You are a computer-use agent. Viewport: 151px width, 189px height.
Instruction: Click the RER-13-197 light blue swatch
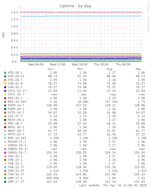point(5,138)
